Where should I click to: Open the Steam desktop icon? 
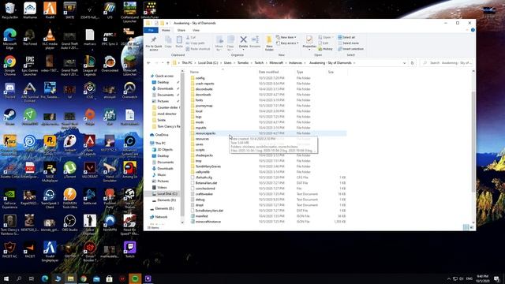click(x=9, y=118)
